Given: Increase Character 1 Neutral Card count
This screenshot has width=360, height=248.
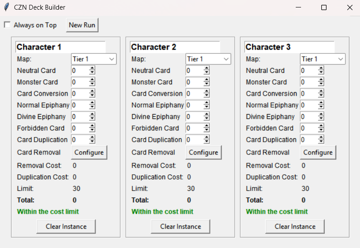Looking at the screenshot, I should (92, 68).
